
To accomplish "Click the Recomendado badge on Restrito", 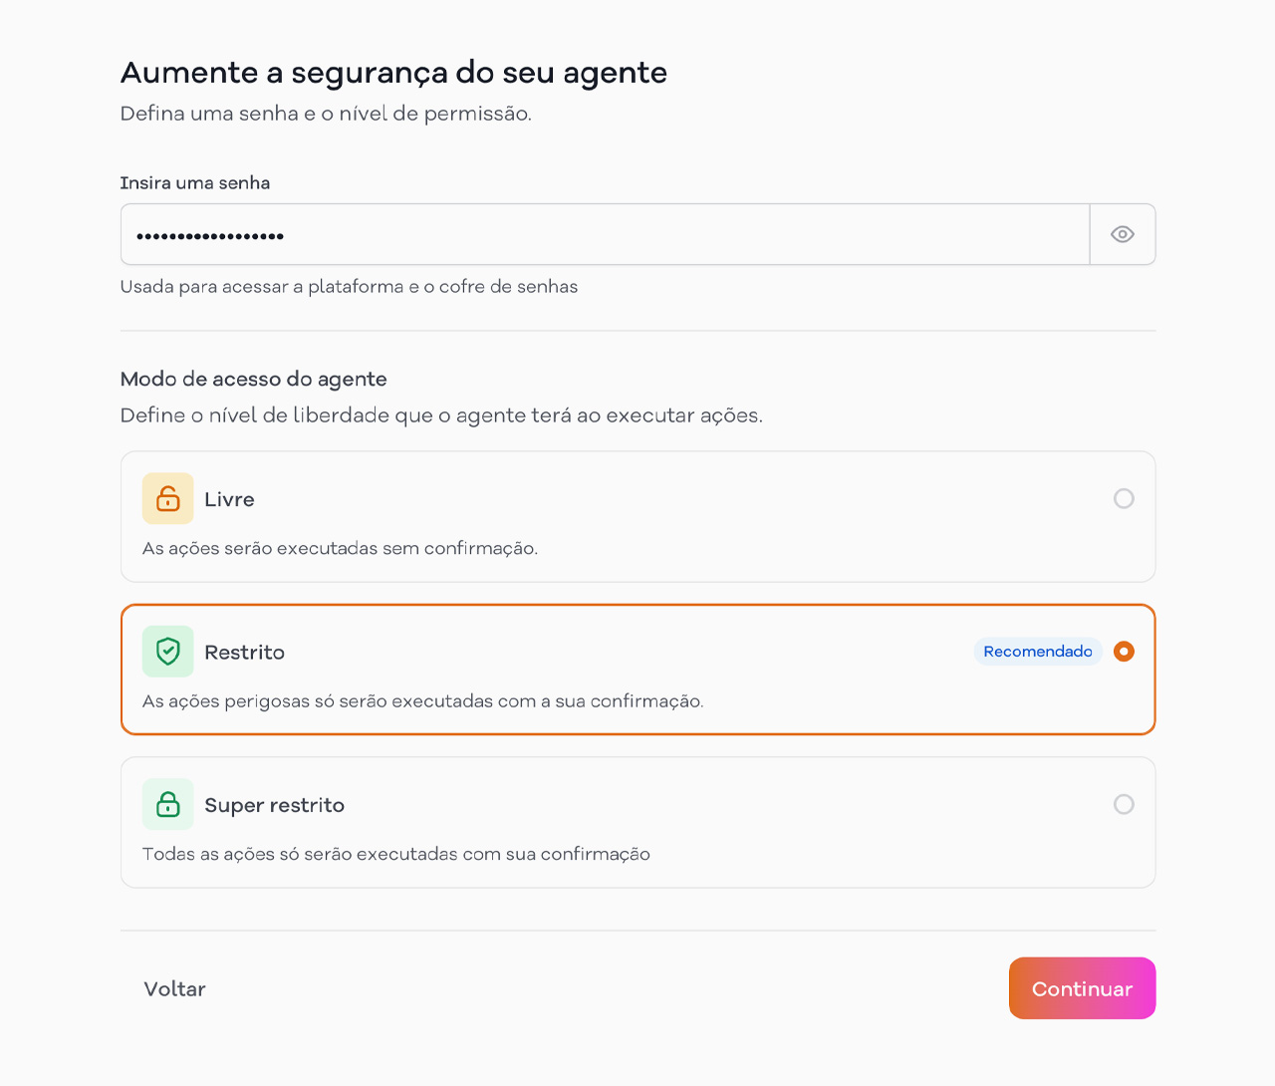I will click(1037, 651).
